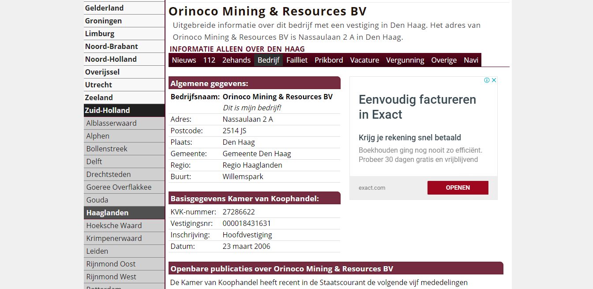Choose Utrecht province in sidebar

coord(98,85)
